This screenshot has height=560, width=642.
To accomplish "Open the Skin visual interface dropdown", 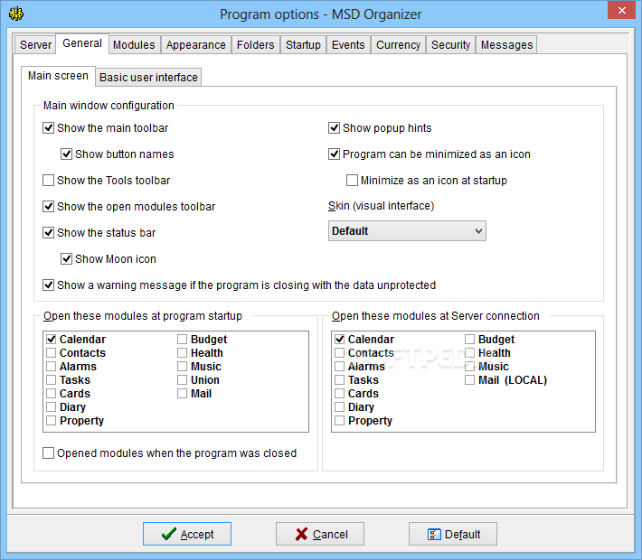I will (407, 231).
